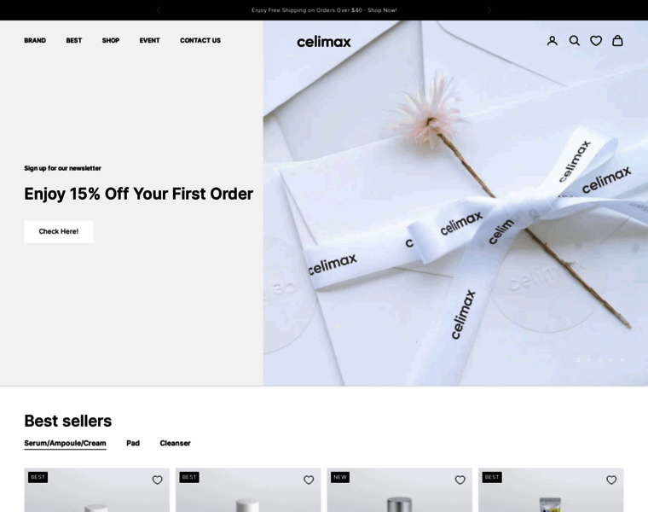
Task: Expand the BEST navigation menu
Action: (74, 40)
